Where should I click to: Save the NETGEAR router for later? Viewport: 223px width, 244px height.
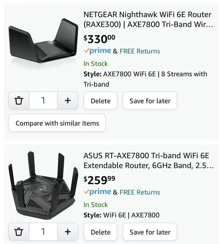pos(150,101)
